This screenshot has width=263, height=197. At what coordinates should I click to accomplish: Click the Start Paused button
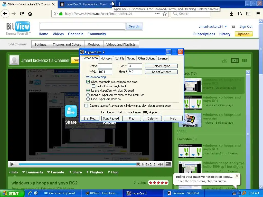pos(111,119)
